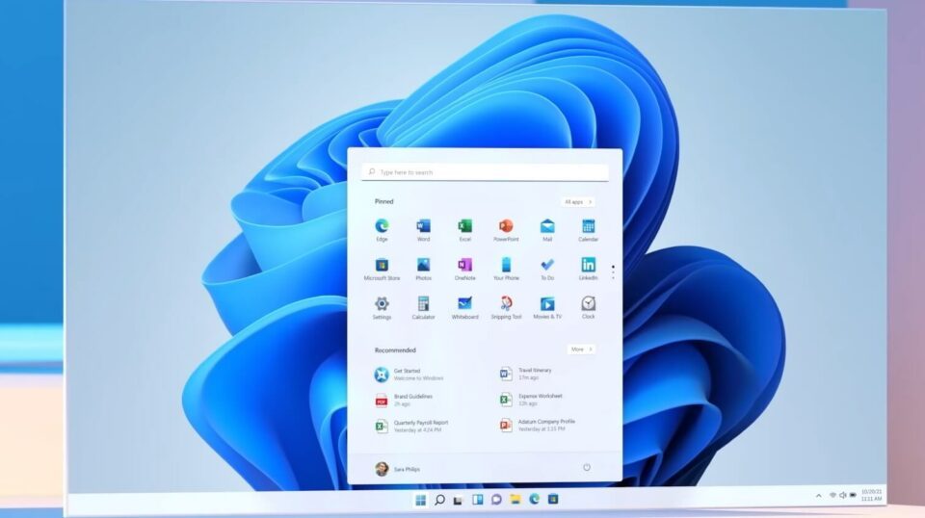The image size is (925, 518).
Task: Open the Calendar app
Action: (x=588, y=229)
